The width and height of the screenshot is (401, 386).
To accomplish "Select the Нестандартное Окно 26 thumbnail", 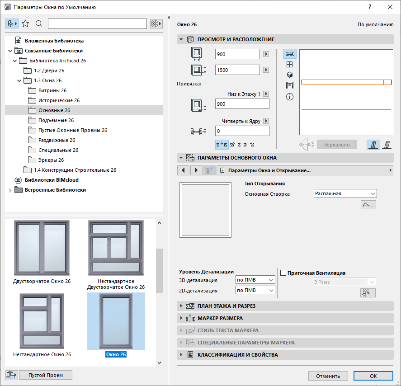I will 42,321.
